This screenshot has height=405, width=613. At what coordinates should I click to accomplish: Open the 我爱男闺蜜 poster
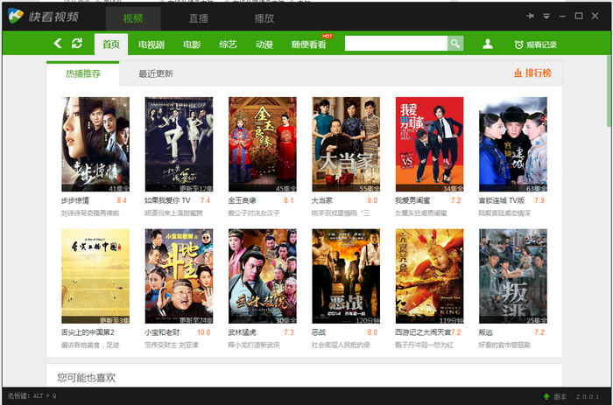(430, 144)
